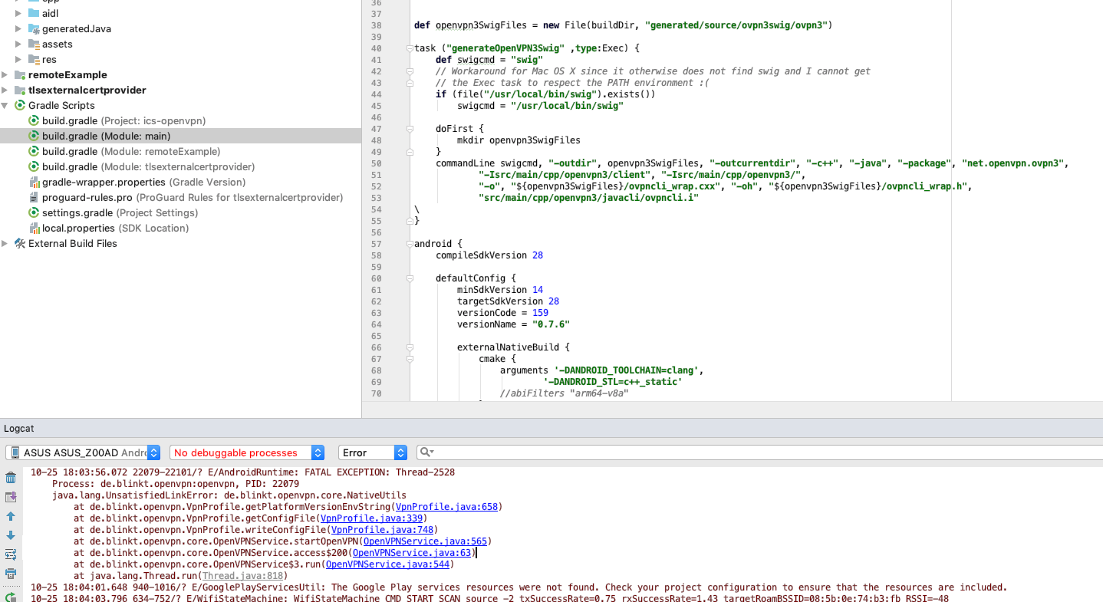1103x602 pixels.
Task: Click the wrench icon next to External Build Files
Action: pyautogui.click(x=19, y=243)
